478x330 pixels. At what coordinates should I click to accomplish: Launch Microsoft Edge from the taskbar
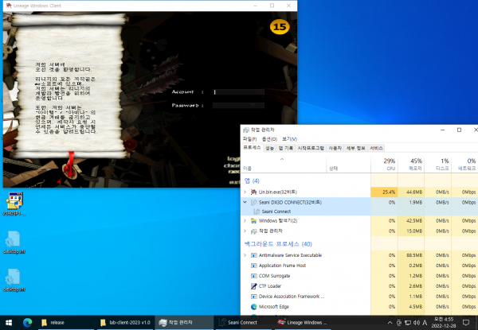coord(27,322)
